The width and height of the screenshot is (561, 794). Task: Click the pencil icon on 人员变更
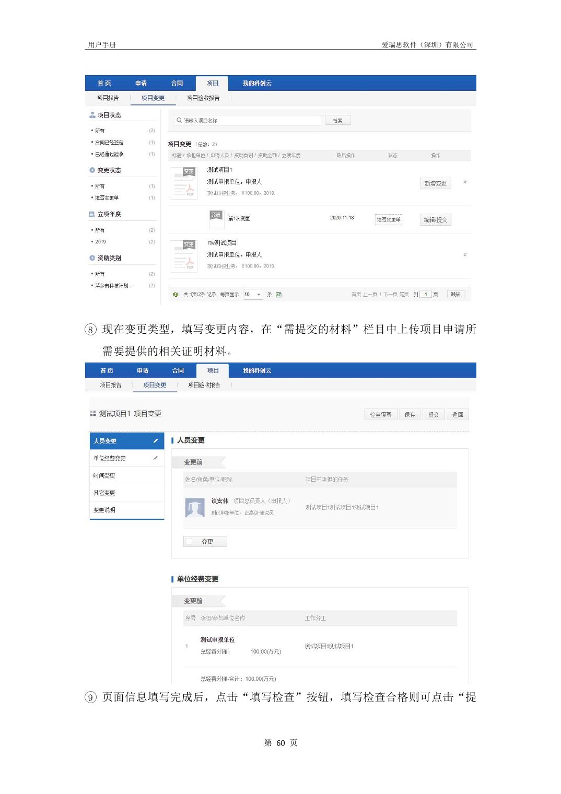coord(155,441)
